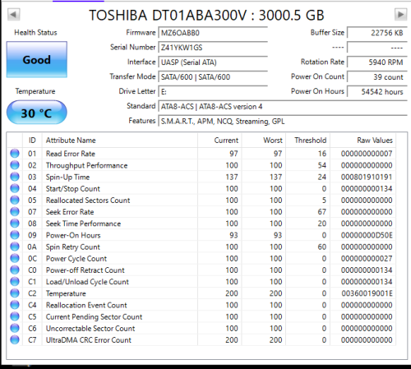Select the Load/Unload Cycle Count attribute name

tap(87, 282)
